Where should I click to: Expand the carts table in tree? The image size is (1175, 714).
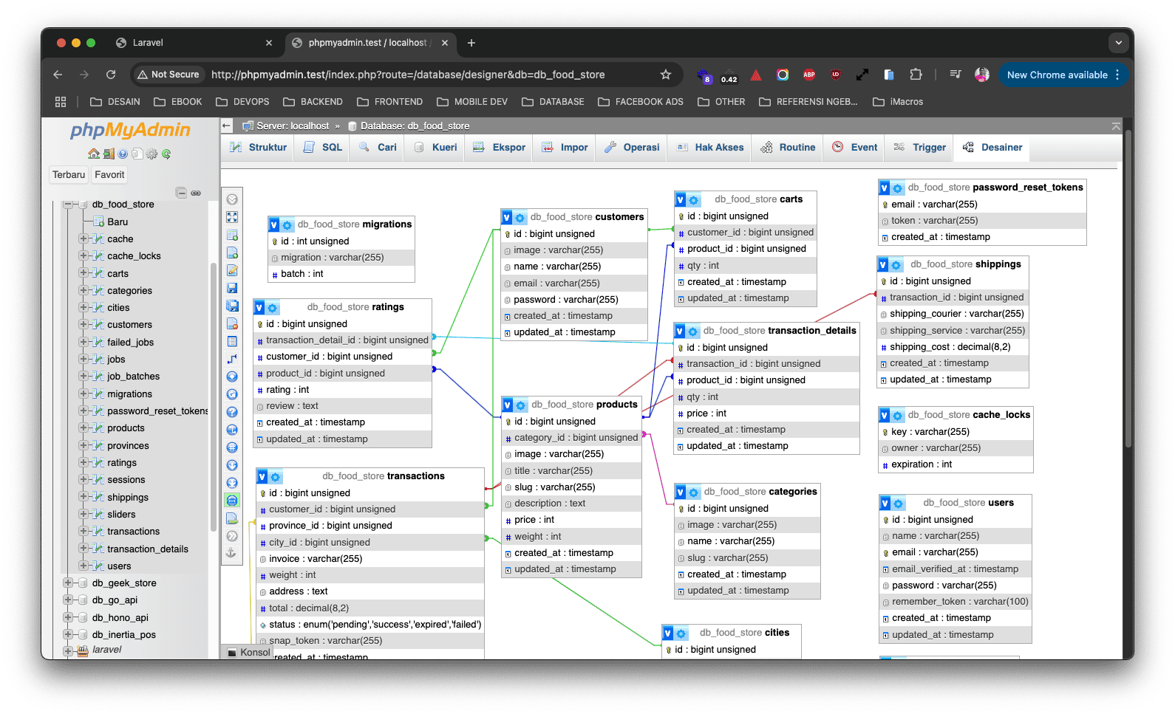pyautogui.click(x=84, y=273)
